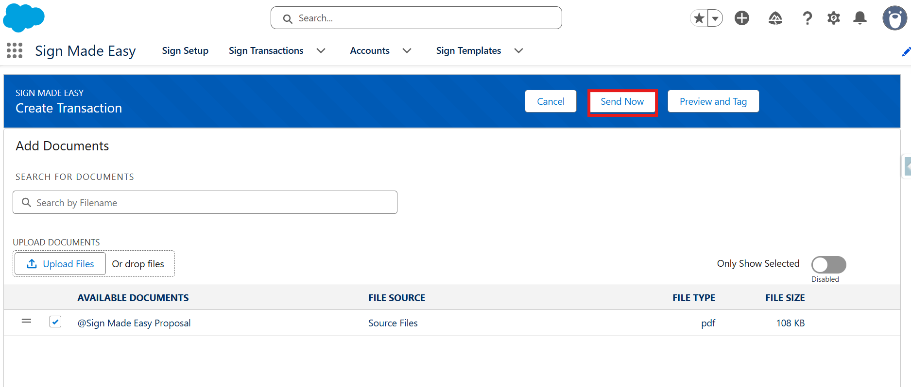Click the edit navigation pencil icon
This screenshot has width=911, height=387.
point(906,52)
